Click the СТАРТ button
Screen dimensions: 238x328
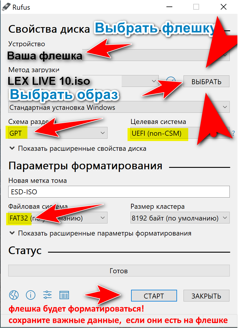coord(154,296)
